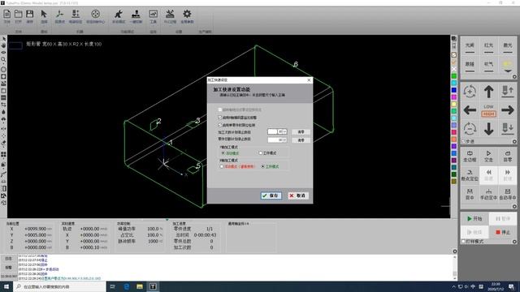Toggle the 步进 step checkbox
520x292 pixels.
coord(464,141)
